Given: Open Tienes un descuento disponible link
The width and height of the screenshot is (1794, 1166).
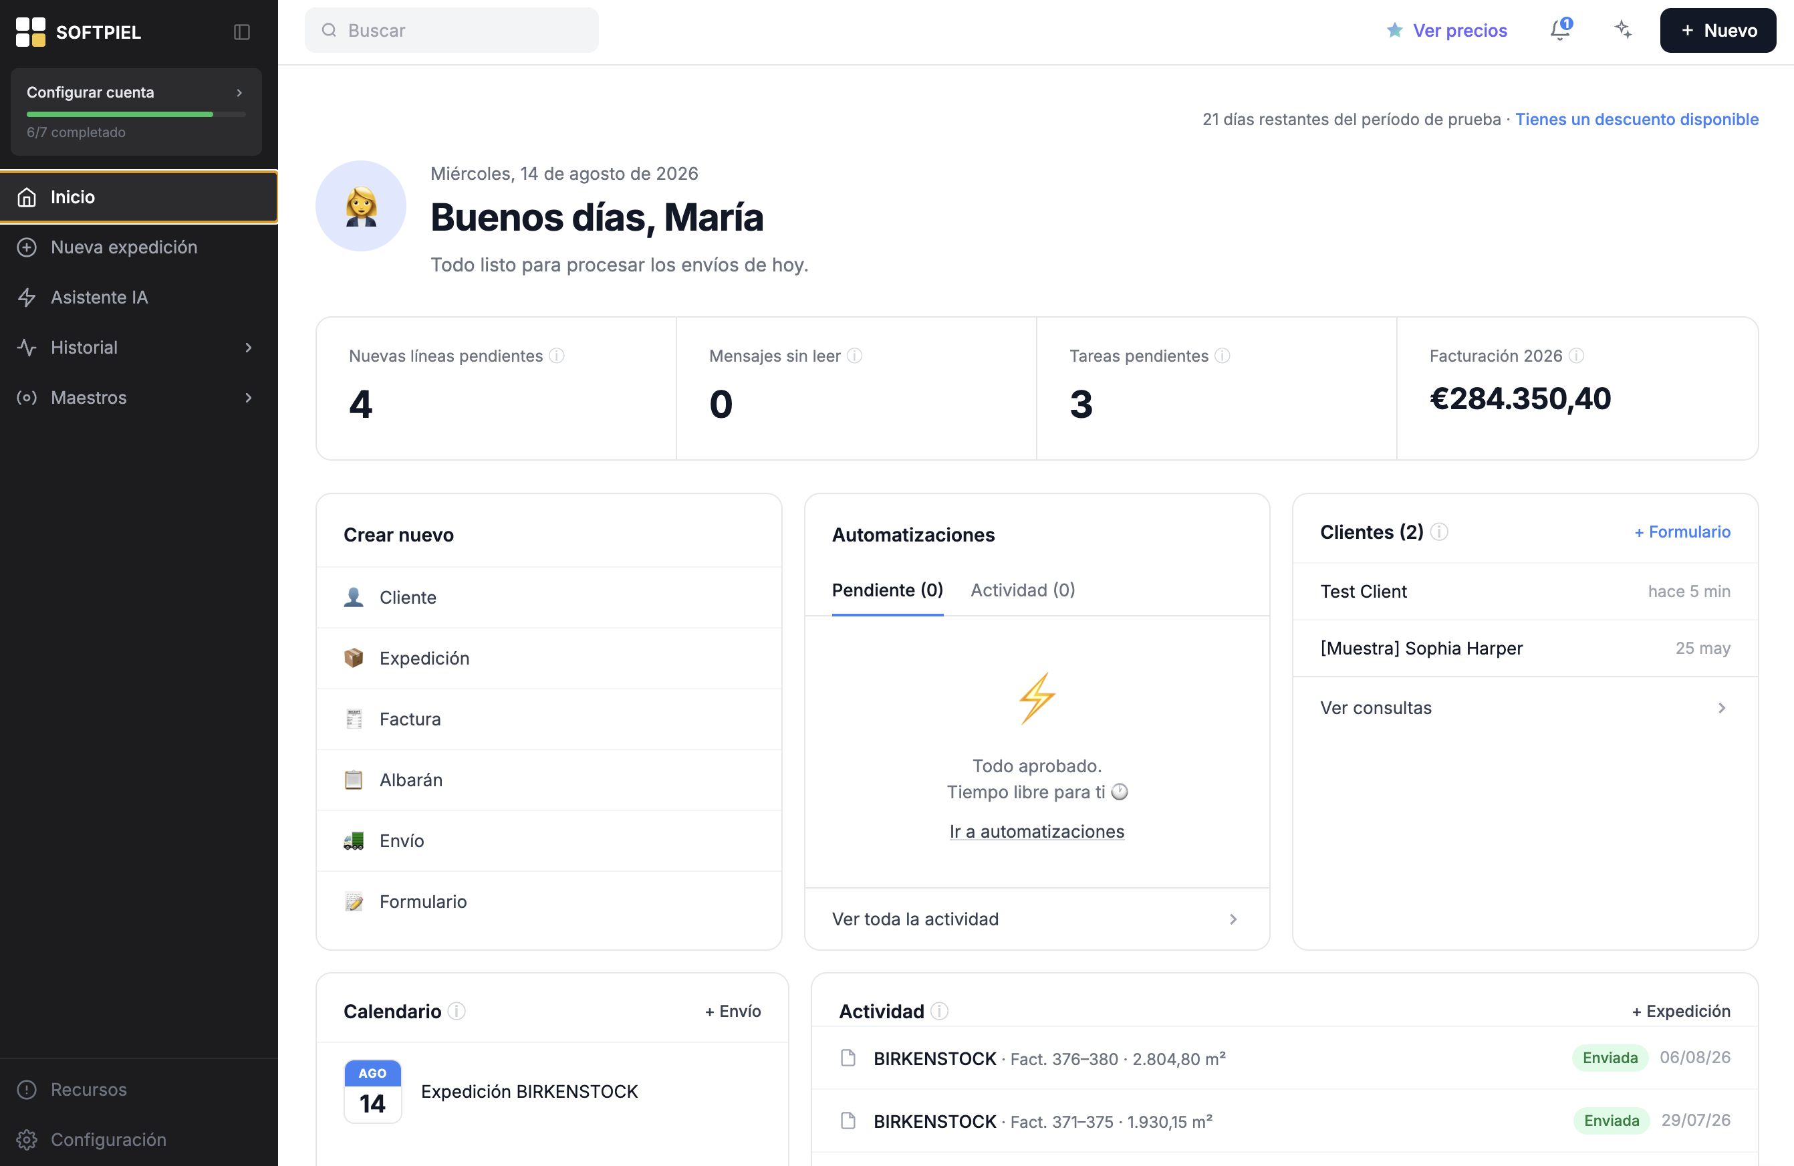Looking at the screenshot, I should (1636, 119).
